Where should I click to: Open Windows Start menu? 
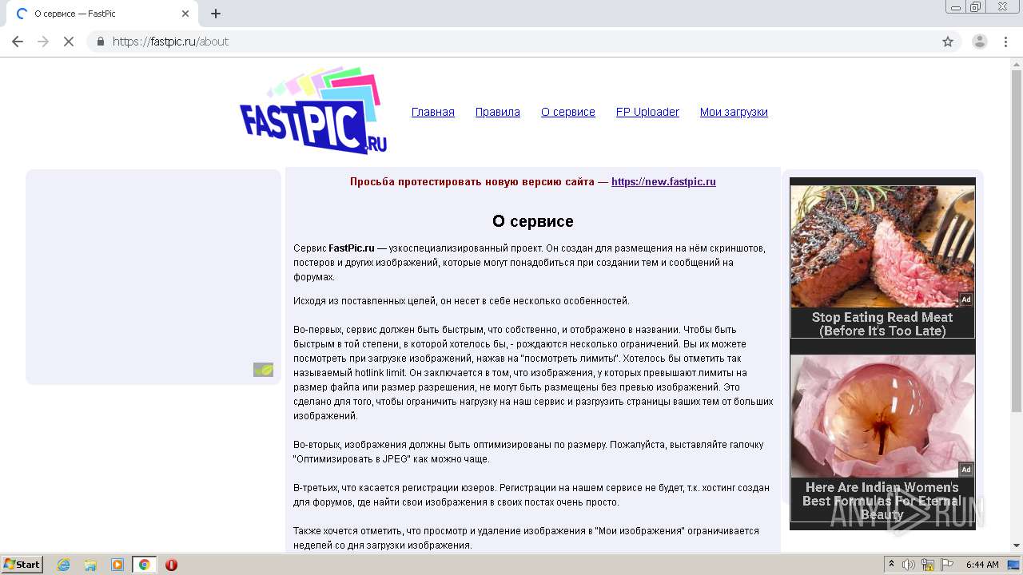(x=22, y=565)
